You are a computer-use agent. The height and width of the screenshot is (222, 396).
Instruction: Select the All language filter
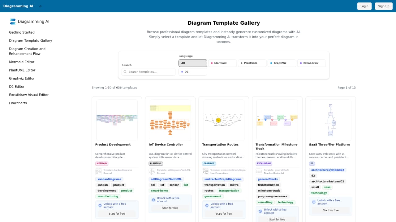(193, 63)
